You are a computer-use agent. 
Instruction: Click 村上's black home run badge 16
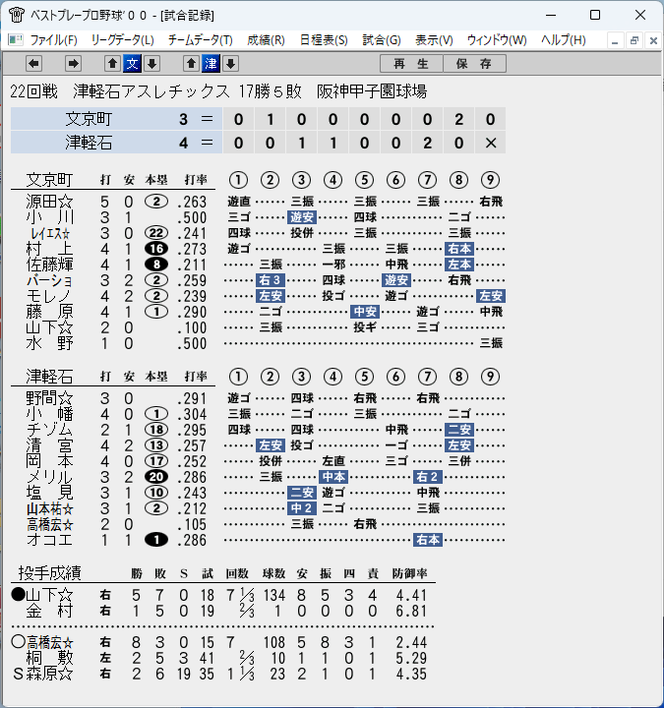(x=156, y=249)
